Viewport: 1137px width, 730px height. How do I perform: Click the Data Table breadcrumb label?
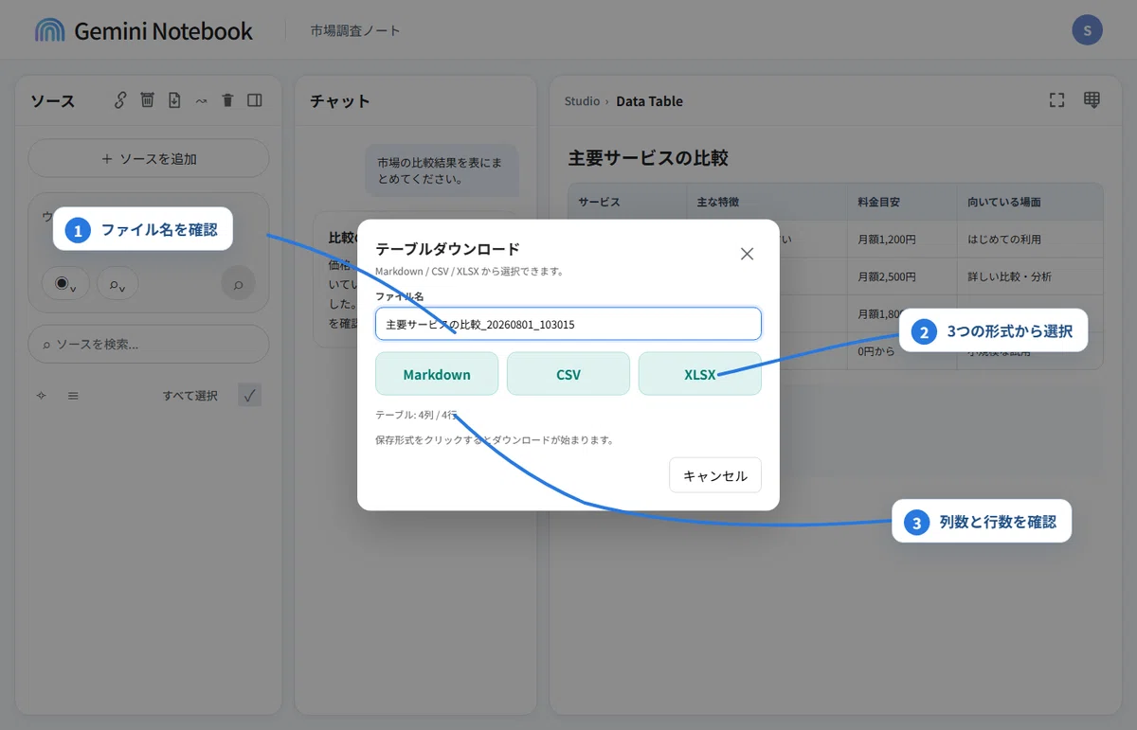[649, 100]
